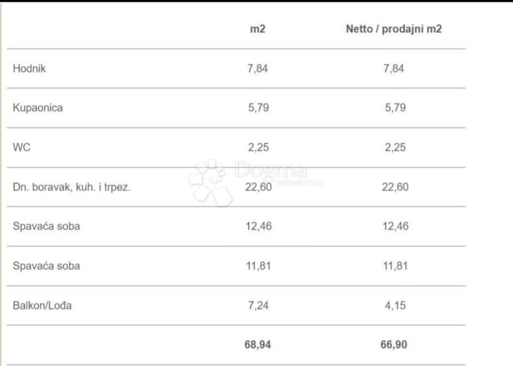Select the Spavaća soba label beside 12,46
The image size is (513, 366).
[46, 227]
